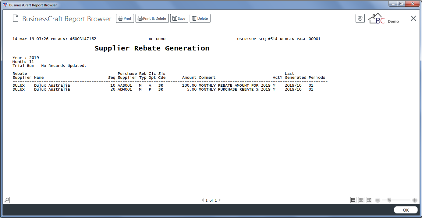Confirm with the OK button
Viewport: 422px width, 218px height.
click(x=406, y=210)
